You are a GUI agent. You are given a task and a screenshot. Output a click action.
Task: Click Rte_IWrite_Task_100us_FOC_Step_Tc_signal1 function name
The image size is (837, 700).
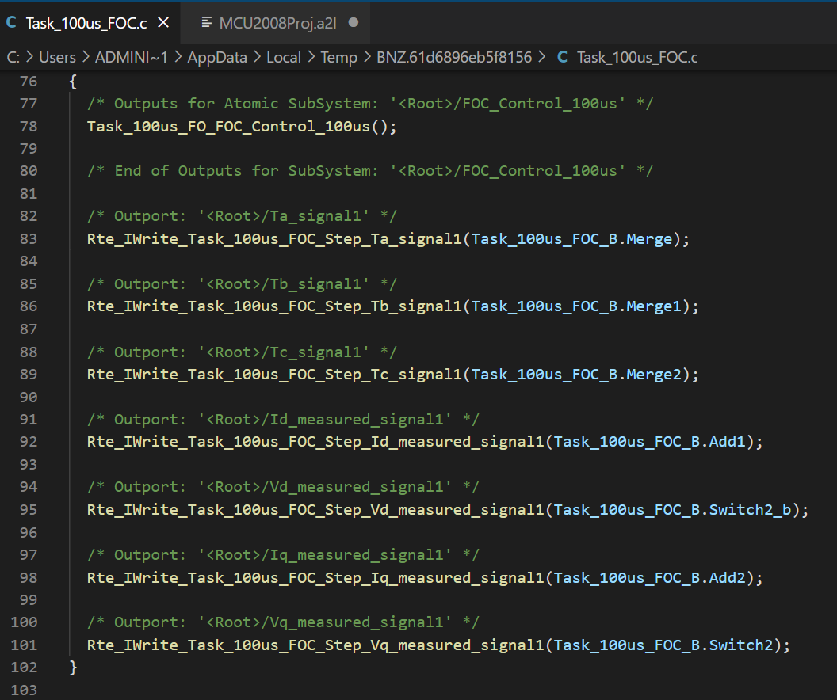(274, 375)
